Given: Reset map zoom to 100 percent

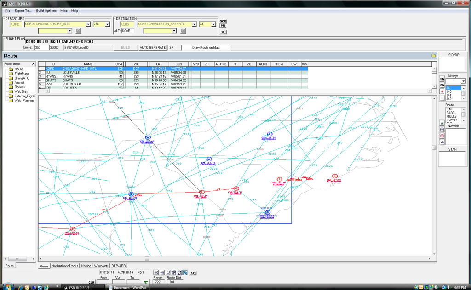Looking at the screenshot, I should 173,272.
